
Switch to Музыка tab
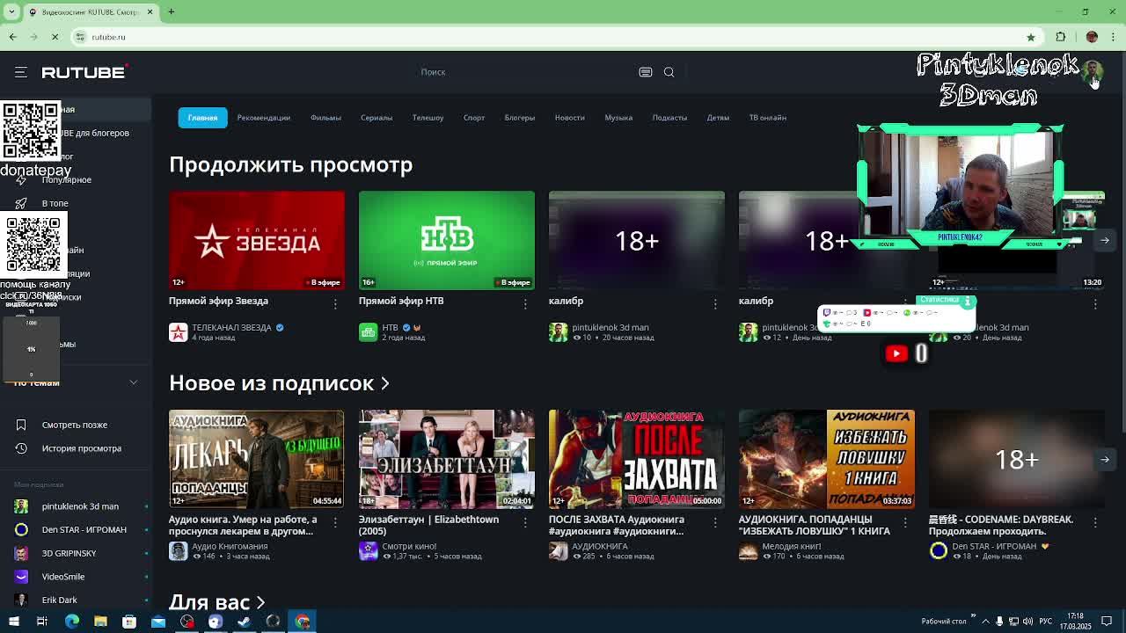coord(618,117)
